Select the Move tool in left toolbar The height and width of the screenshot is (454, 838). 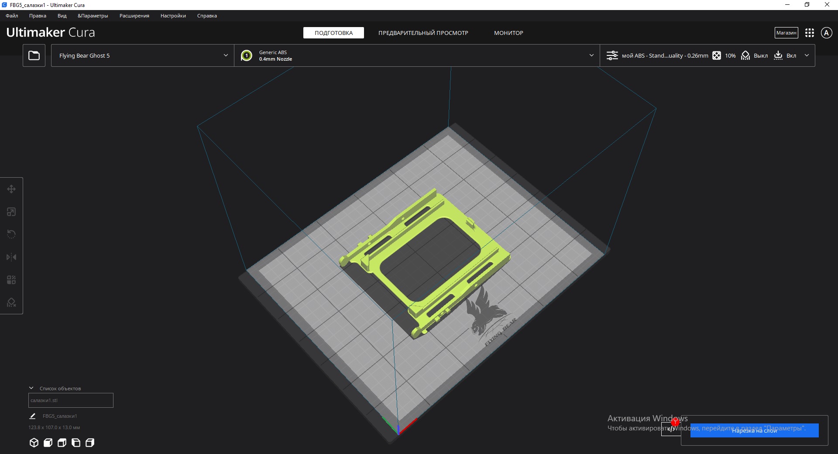(x=11, y=189)
